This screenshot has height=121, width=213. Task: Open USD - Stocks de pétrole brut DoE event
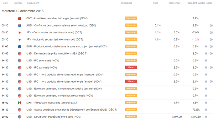(72, 110)
